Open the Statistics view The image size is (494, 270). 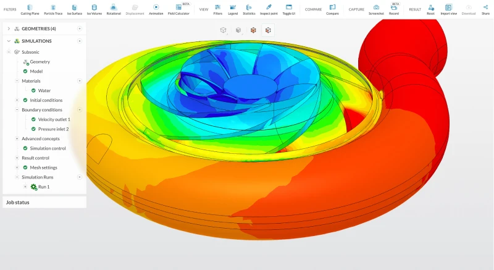[249, 10]
